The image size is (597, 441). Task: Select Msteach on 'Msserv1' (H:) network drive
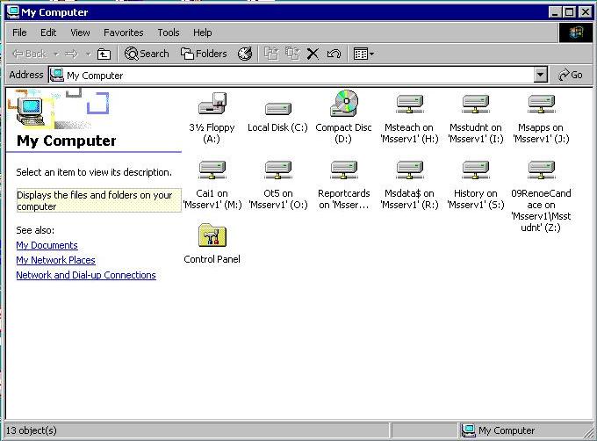[x=409, y=104]
